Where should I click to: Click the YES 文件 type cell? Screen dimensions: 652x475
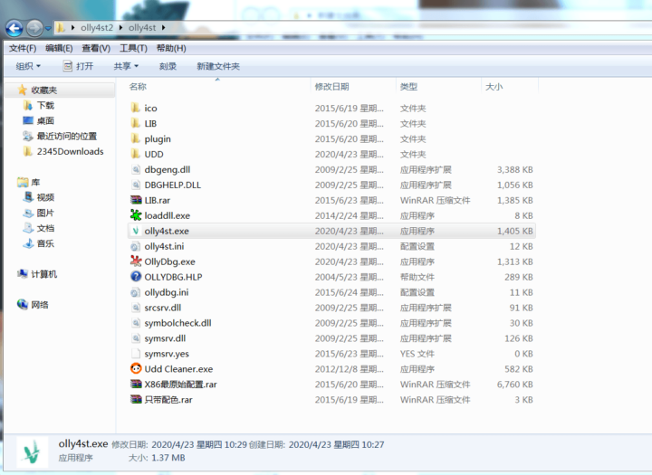417,354
